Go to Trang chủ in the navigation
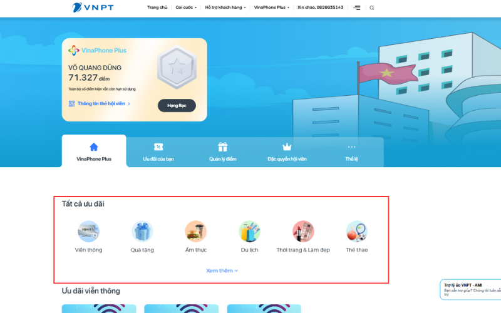This screenshot has width=501, height=313. [x=157, y=7]
